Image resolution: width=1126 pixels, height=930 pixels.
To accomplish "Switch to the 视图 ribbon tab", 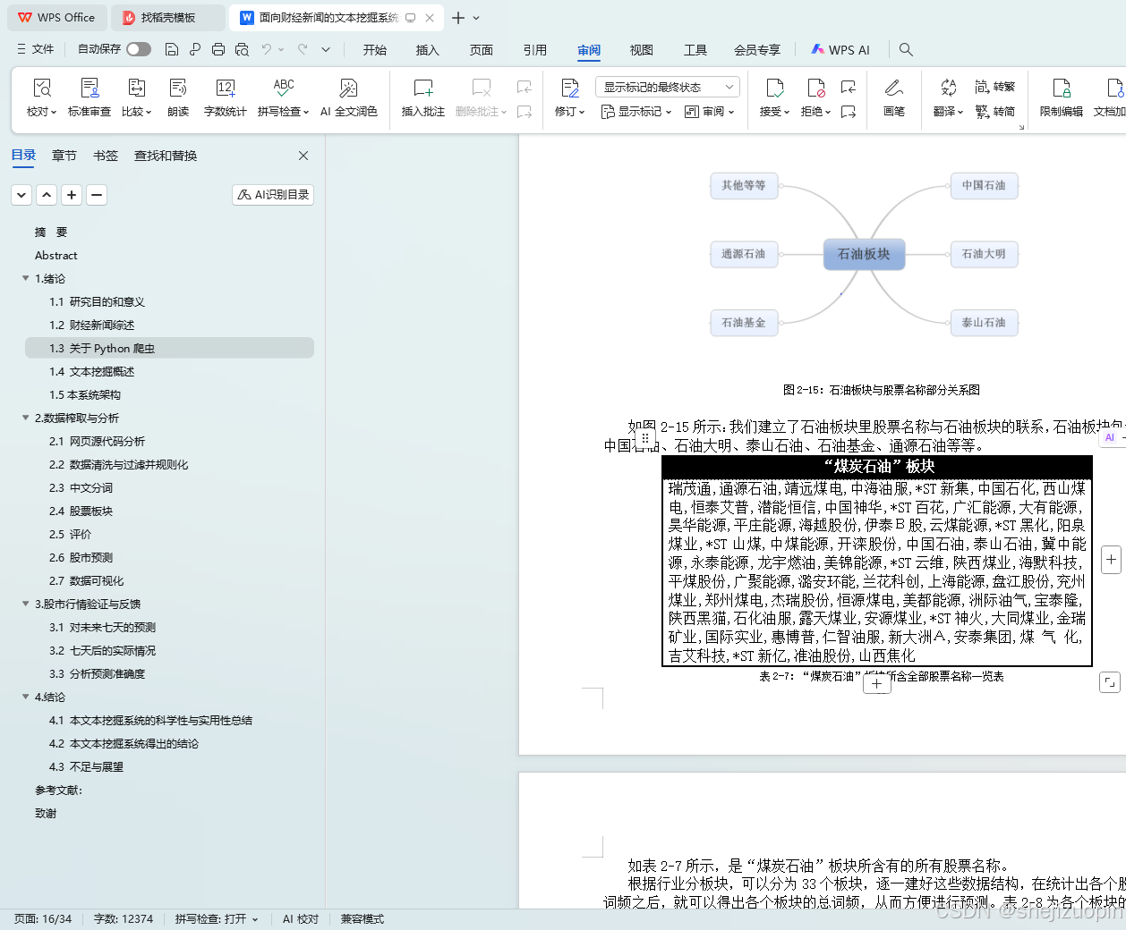I will pyautogui.click(x=642, y=50).
